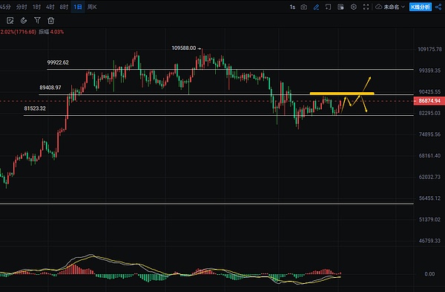Select the 81523.32 horizontal support line label
The width and height of the screenshot is (445, 292).
pyautogui.click(x=35, y=108)
